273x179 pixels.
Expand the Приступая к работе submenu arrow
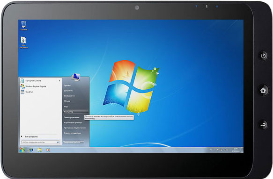[59, 81]
